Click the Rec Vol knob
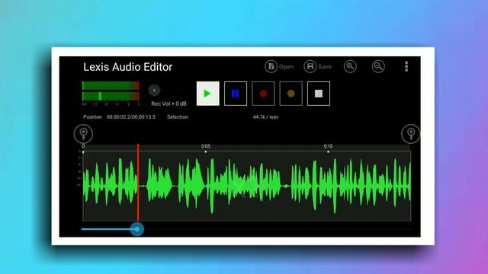 click(x=154, y=90)
